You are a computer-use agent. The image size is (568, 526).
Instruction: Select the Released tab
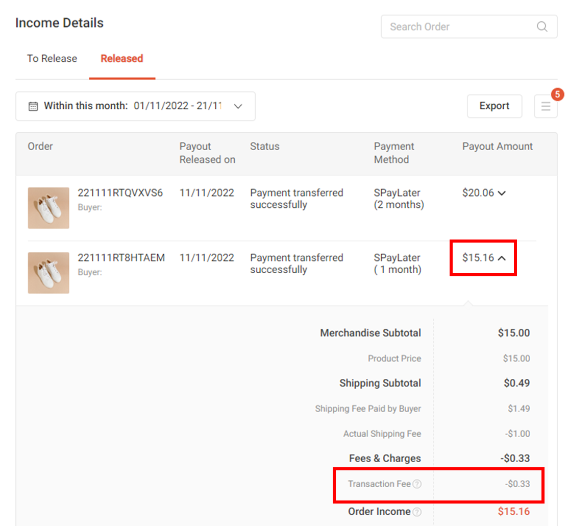tap(121, 58)
